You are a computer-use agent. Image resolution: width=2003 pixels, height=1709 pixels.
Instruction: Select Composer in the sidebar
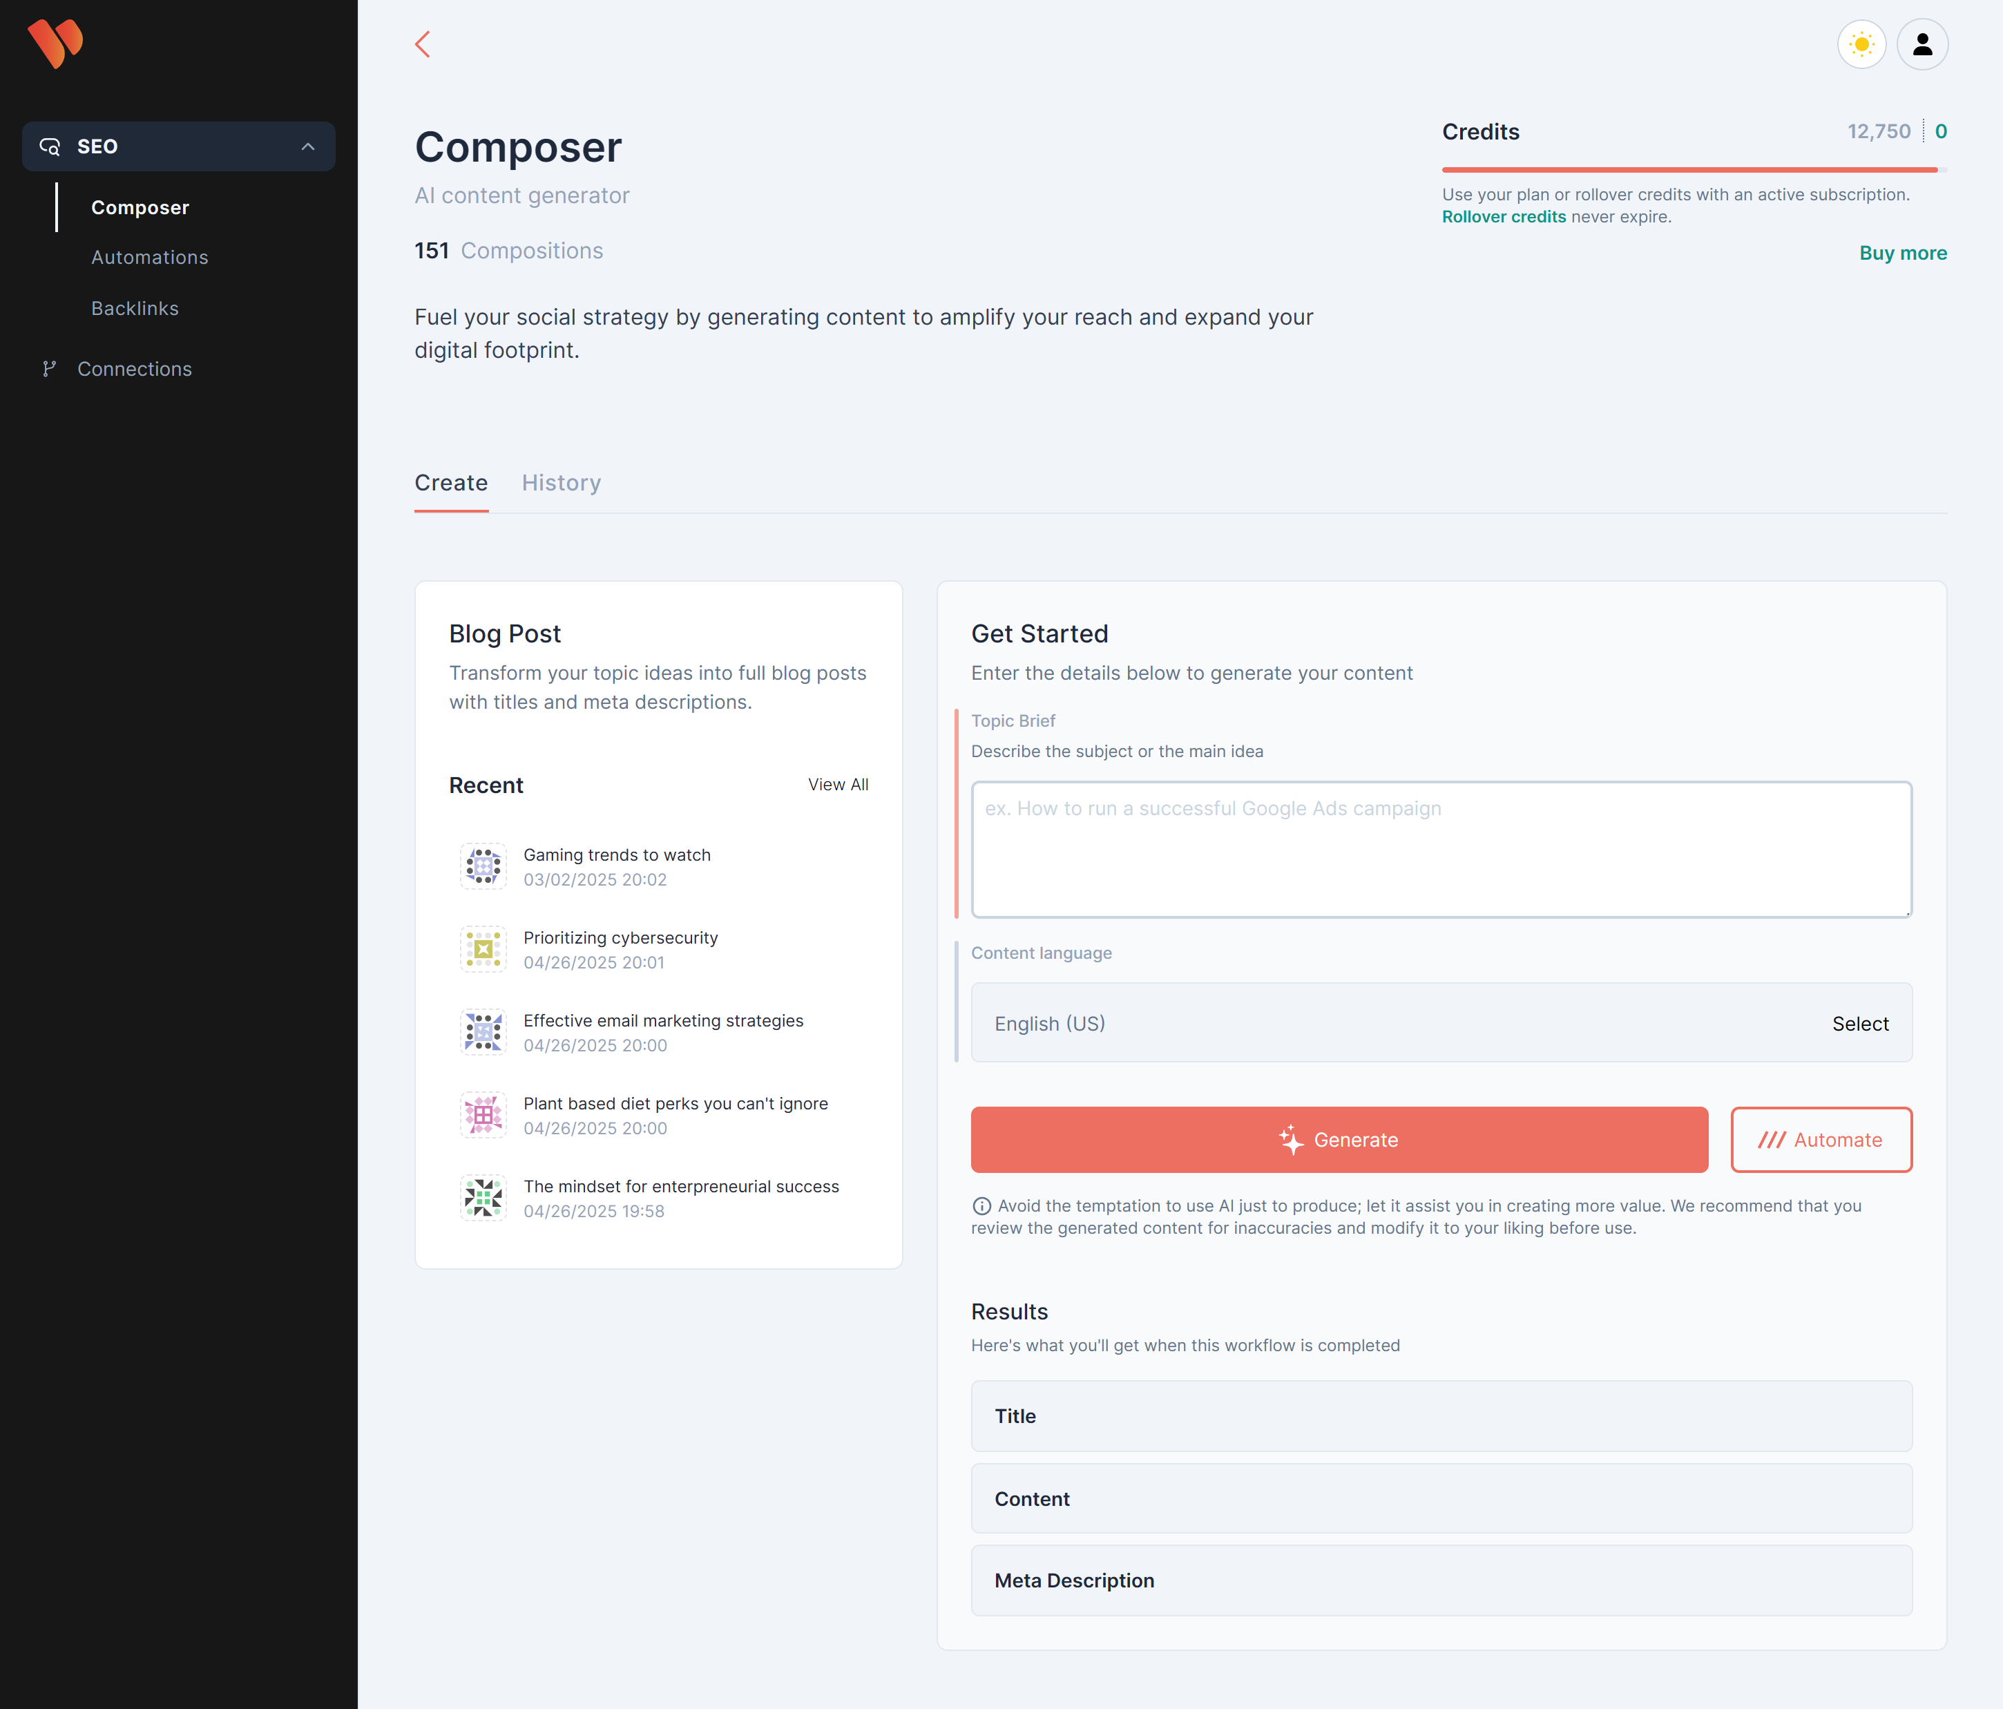tap(140, 207)
